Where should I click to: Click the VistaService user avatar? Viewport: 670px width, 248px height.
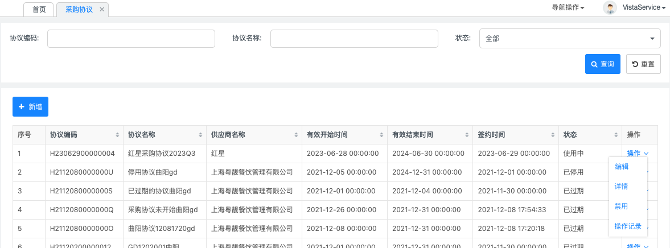pyautogui.click(x=610, y=8)
